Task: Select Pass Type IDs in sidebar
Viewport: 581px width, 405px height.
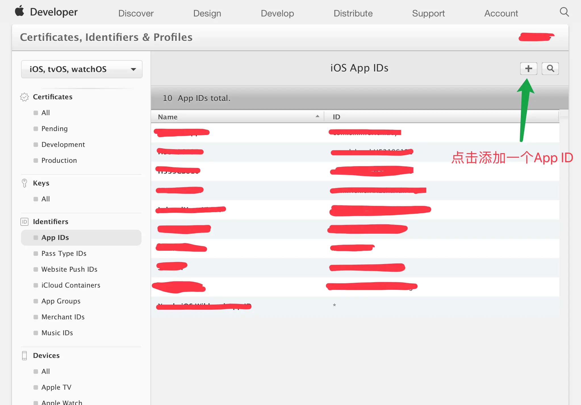Action: pos(64,254)
